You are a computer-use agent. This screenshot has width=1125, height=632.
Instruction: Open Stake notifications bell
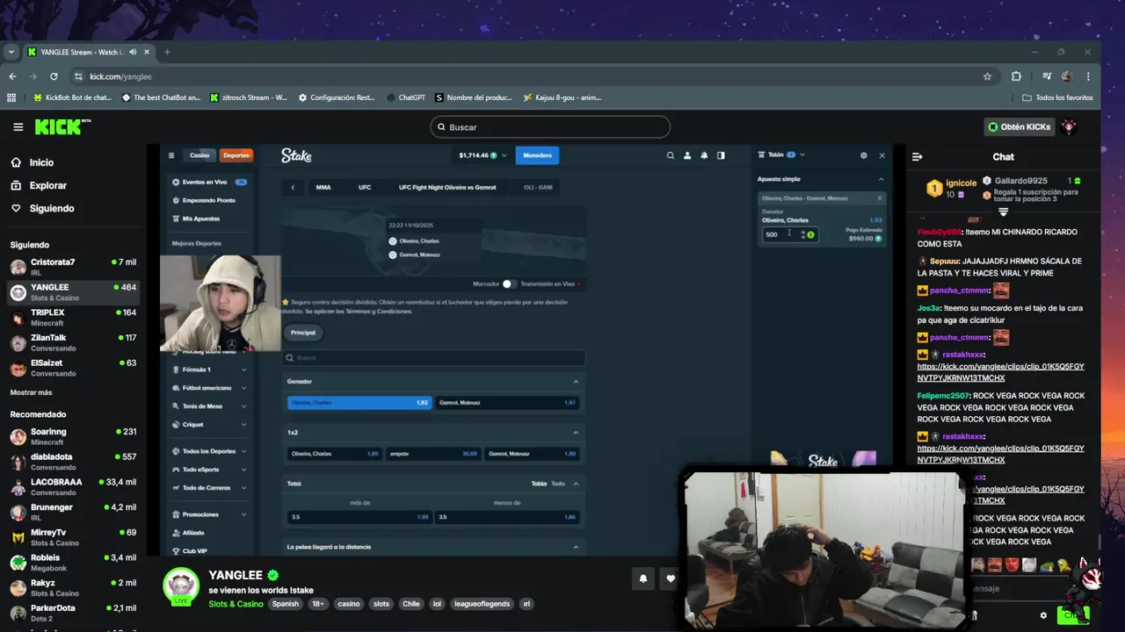(x=704, y=155)
